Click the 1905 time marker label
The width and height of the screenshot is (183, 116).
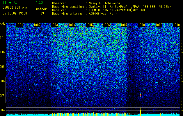89,25
